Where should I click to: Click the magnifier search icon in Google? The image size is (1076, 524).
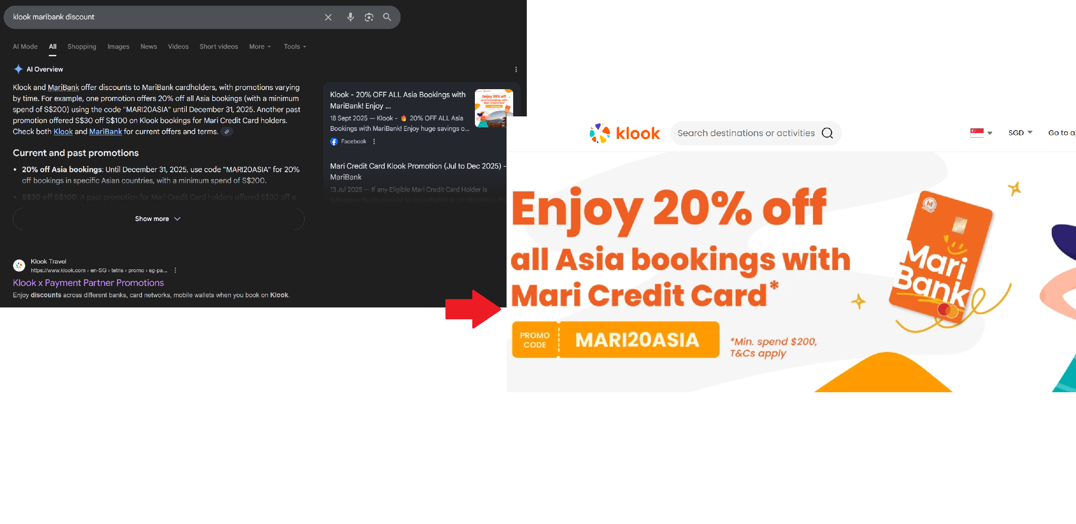[x=387, y=17]
